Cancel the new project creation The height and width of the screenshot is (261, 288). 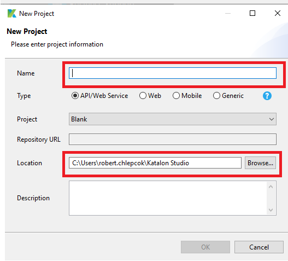259,247
